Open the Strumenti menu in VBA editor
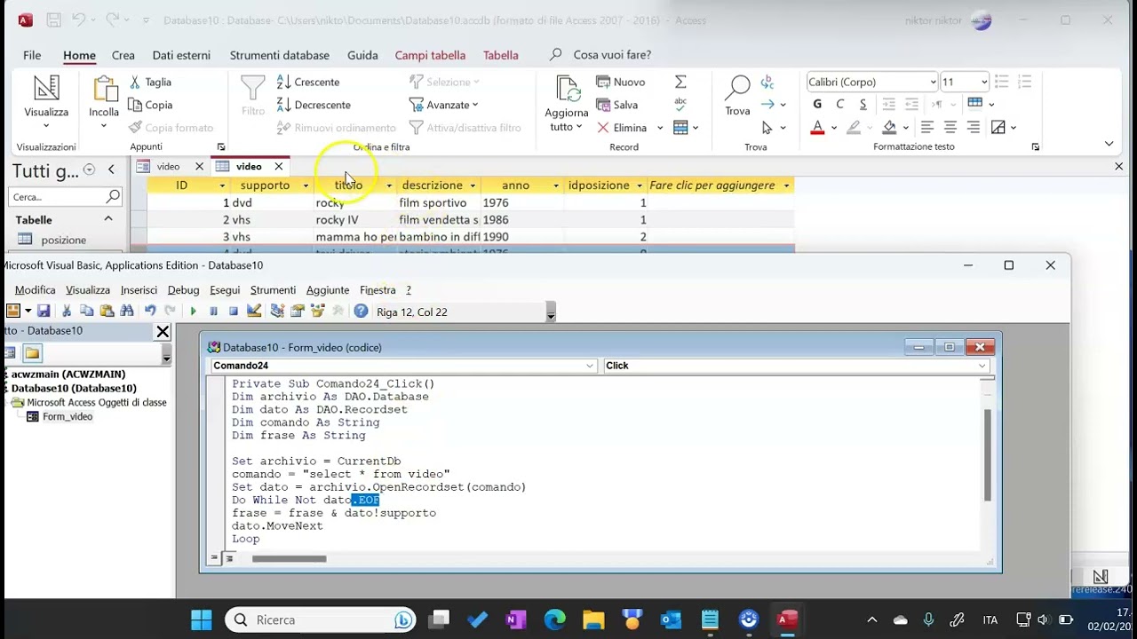Screen dimensions: 1137x639 click(273, 290)
